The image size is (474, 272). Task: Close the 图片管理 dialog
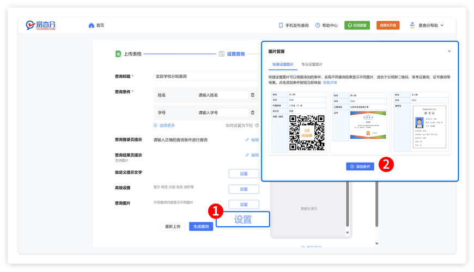point(449,51)
